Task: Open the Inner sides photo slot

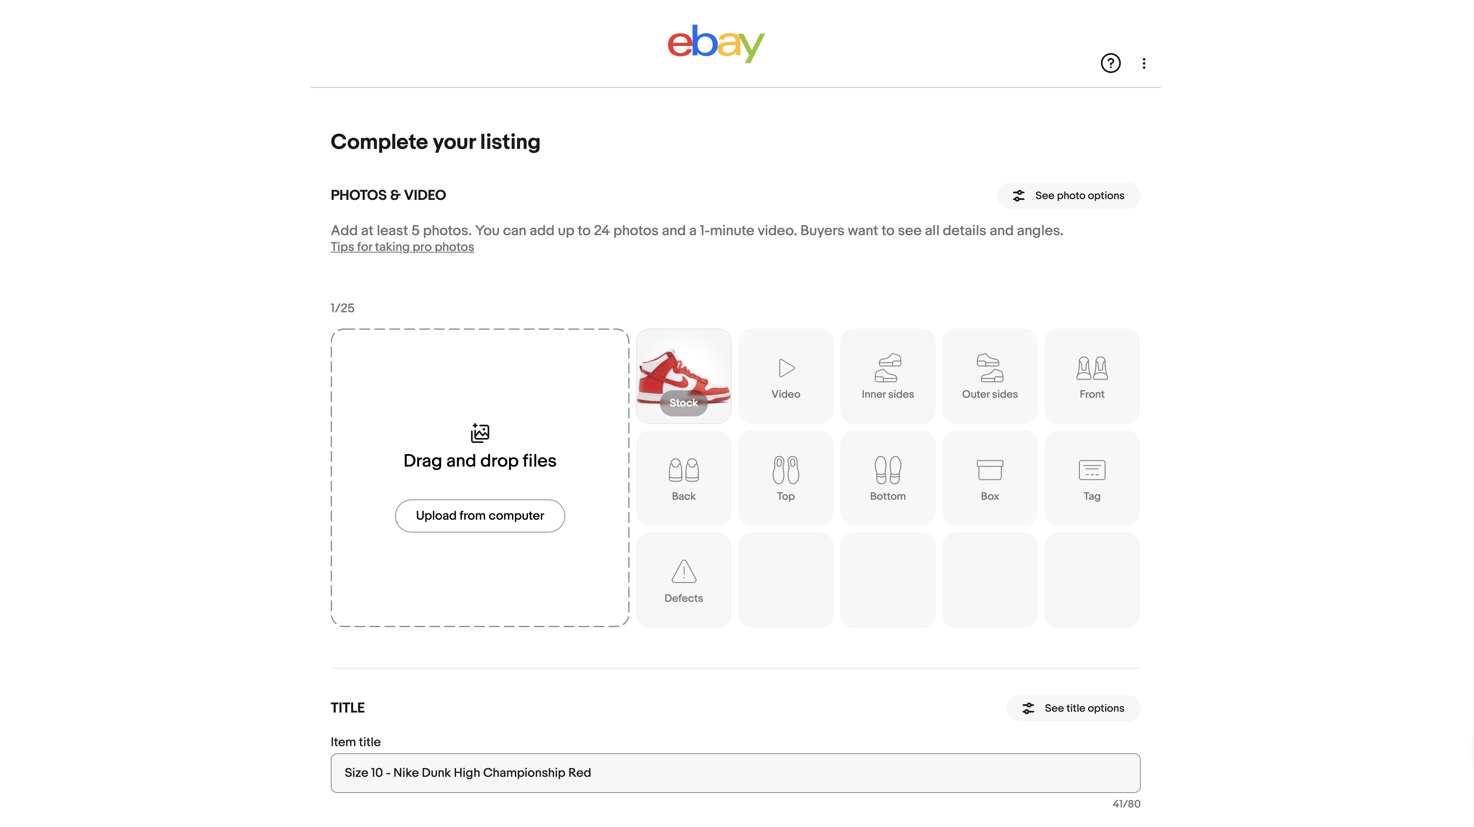Action: 887,376
